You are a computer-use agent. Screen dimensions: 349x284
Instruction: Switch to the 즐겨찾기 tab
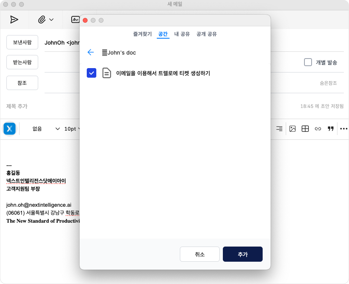[142, 34]
